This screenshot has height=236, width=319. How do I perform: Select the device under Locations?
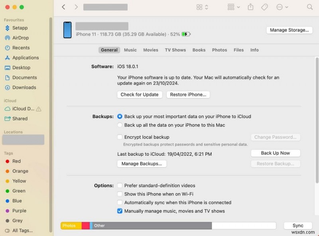(x=23, y=140)
